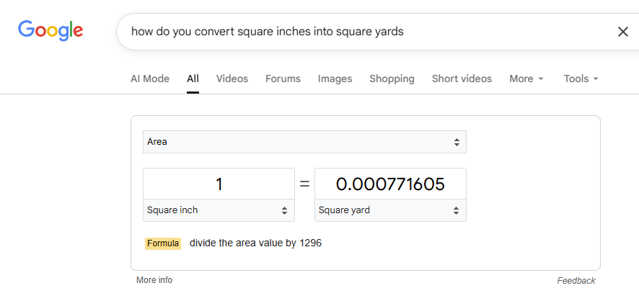Viewport: 639px width, 296px height.
Task: Click the Feedback link
Action: 576,280
